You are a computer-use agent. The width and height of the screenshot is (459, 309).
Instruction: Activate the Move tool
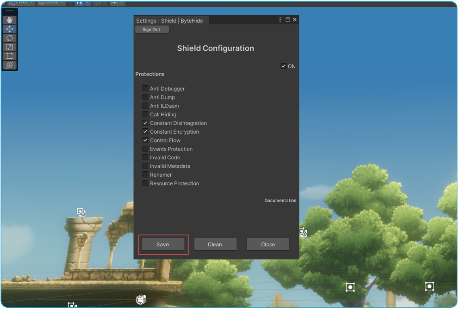pyautogui.click(x=9, y=29)
